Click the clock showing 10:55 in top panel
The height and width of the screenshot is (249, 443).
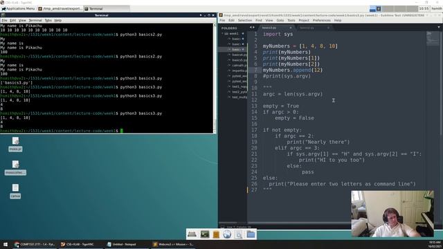point(424,9)
